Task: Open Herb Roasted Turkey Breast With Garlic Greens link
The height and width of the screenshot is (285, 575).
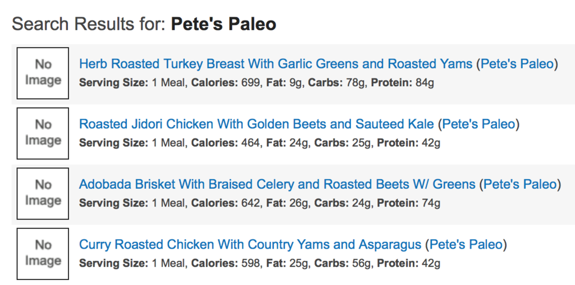Action: 275,64
